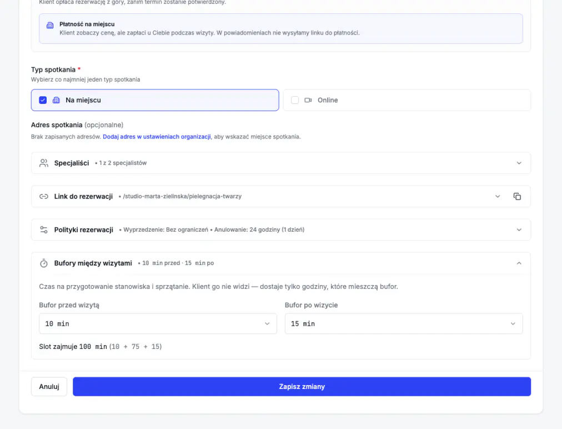Uncheck the Na miejscu checkbox
The image size is (562, 429).
click(43, 100)
